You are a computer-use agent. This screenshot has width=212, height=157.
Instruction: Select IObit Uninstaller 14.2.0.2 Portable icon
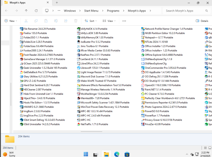22,124
